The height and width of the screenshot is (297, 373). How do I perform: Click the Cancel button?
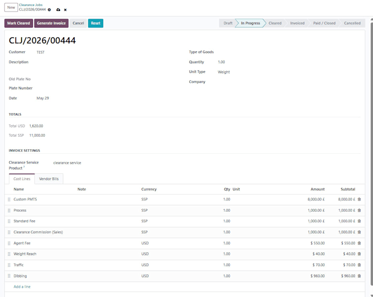[x=78, y=23]
